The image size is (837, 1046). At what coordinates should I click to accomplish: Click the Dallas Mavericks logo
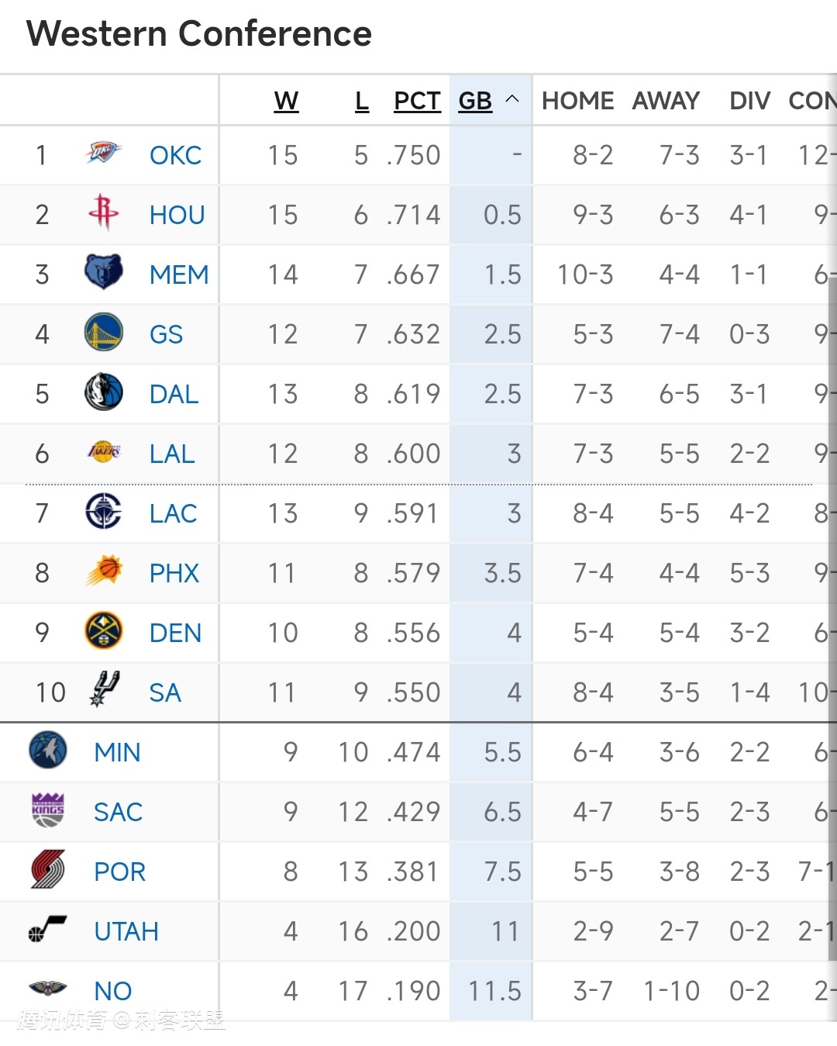click(103, 392)
